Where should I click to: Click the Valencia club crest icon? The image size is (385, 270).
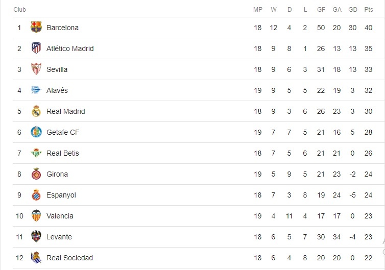(36, 216)
